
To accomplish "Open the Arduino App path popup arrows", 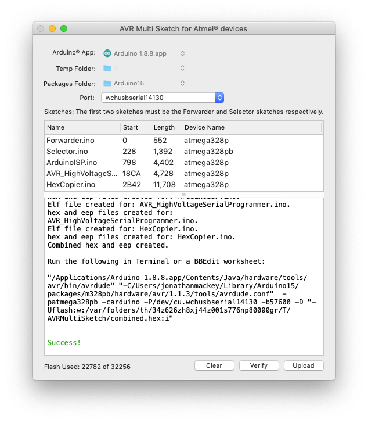I will (182, 53).
